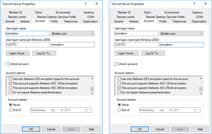
Task: Switch to General tab in left dialog
Action: click(x=10, y=21)
